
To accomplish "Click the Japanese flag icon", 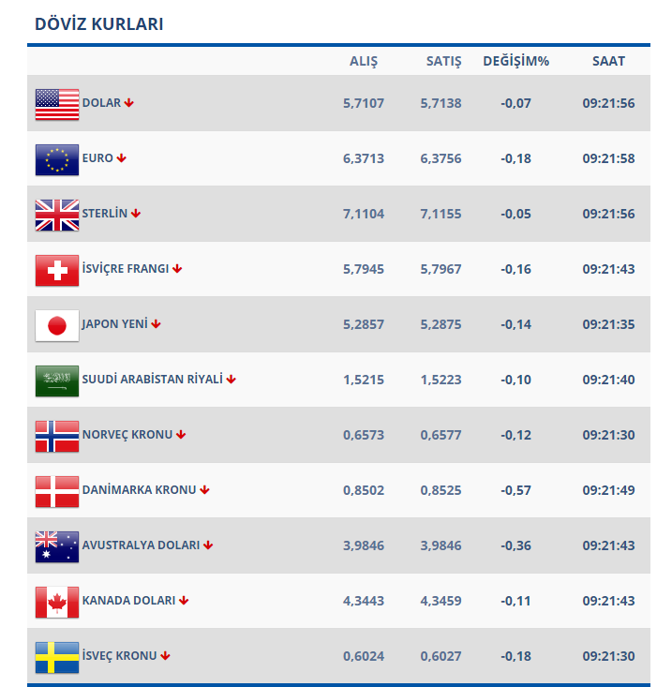I will coord(56,325).
